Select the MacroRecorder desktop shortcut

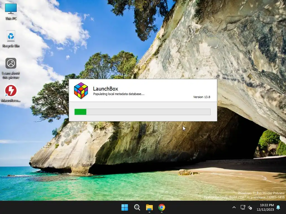[11, 94]
